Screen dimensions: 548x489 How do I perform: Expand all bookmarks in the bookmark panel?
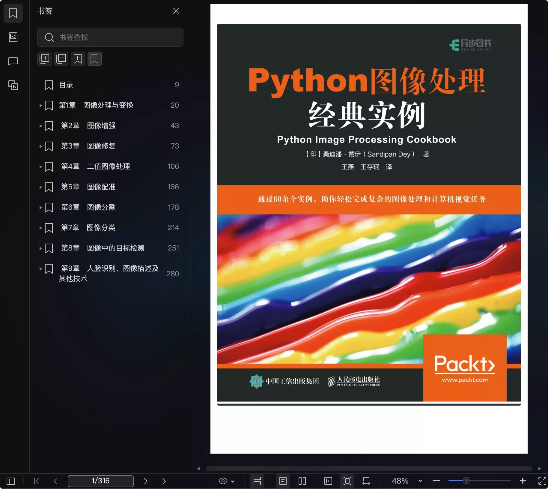[x=44, y=59]
